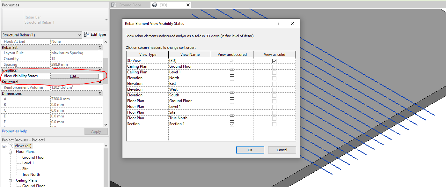Click the plan view icon on Ground Floor tab

114,5
